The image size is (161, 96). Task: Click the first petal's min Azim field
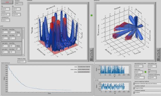[x=5, y=38]
